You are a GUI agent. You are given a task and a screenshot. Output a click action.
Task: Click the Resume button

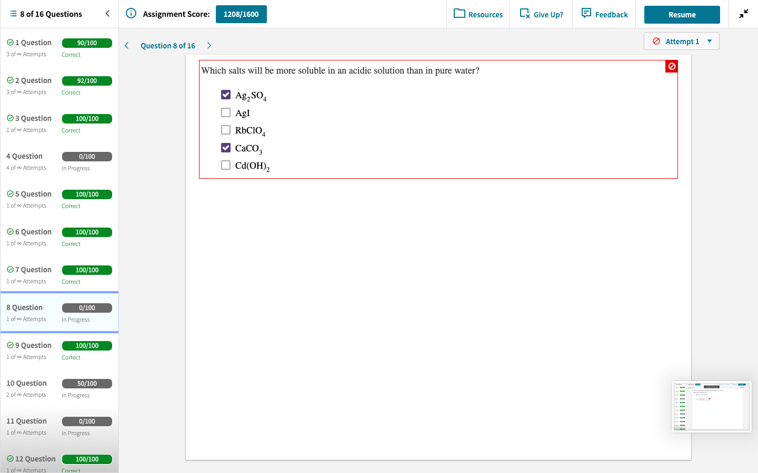[x=682, y=15]
